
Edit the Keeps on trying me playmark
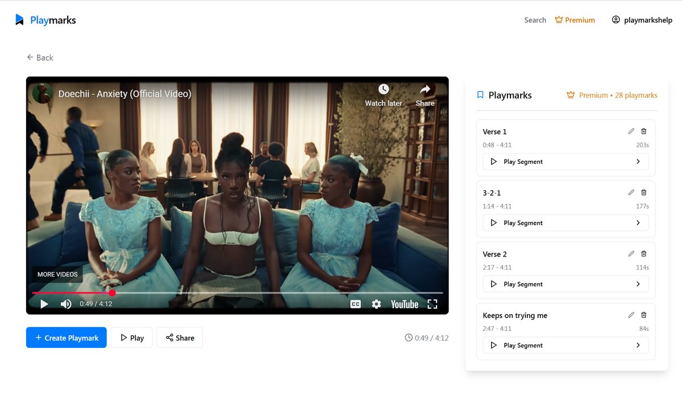pyautogui.click(x=631, y=315)
